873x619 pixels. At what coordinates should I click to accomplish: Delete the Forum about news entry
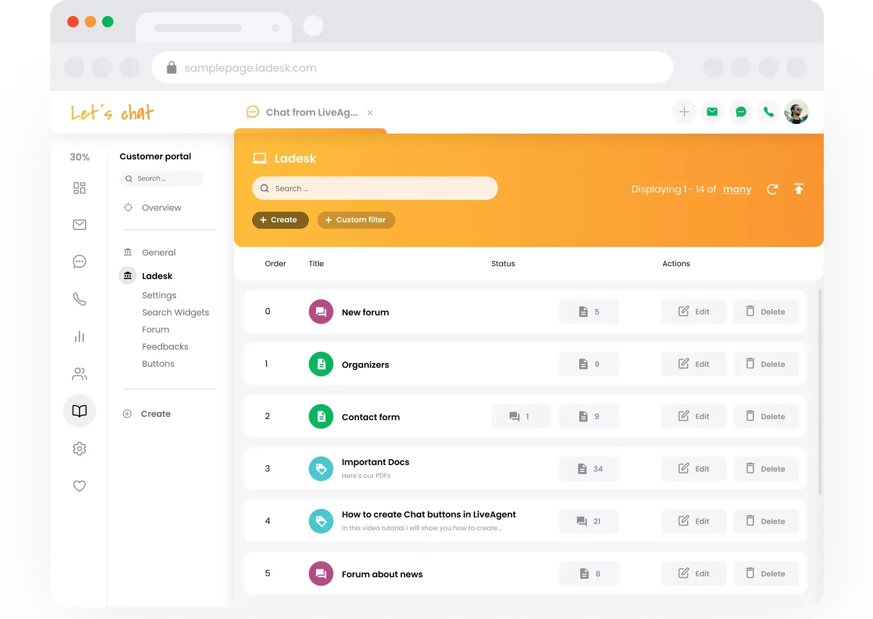coord(767,574)
